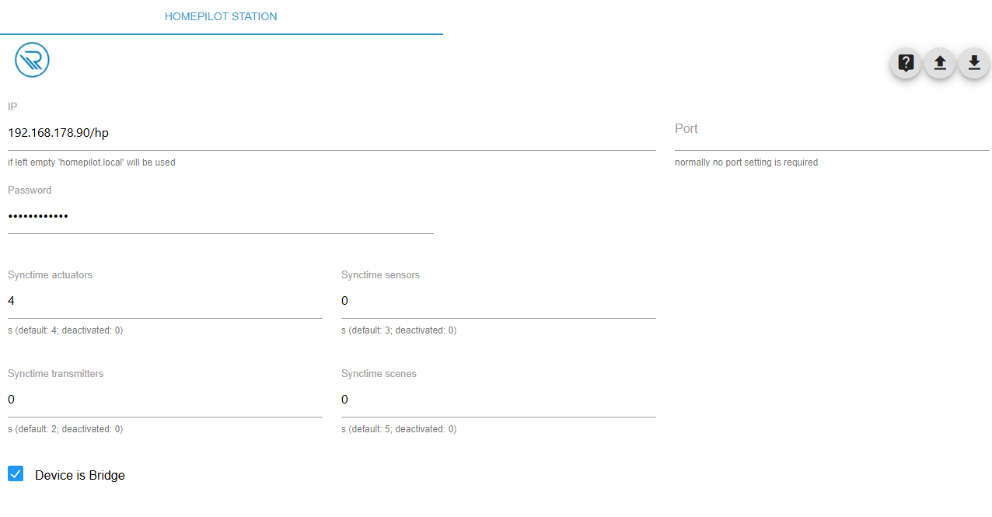The width and height of the screenshot is (992, 517).
Task: Open the help question-mark icon
Action: click(x=905, y=63)
